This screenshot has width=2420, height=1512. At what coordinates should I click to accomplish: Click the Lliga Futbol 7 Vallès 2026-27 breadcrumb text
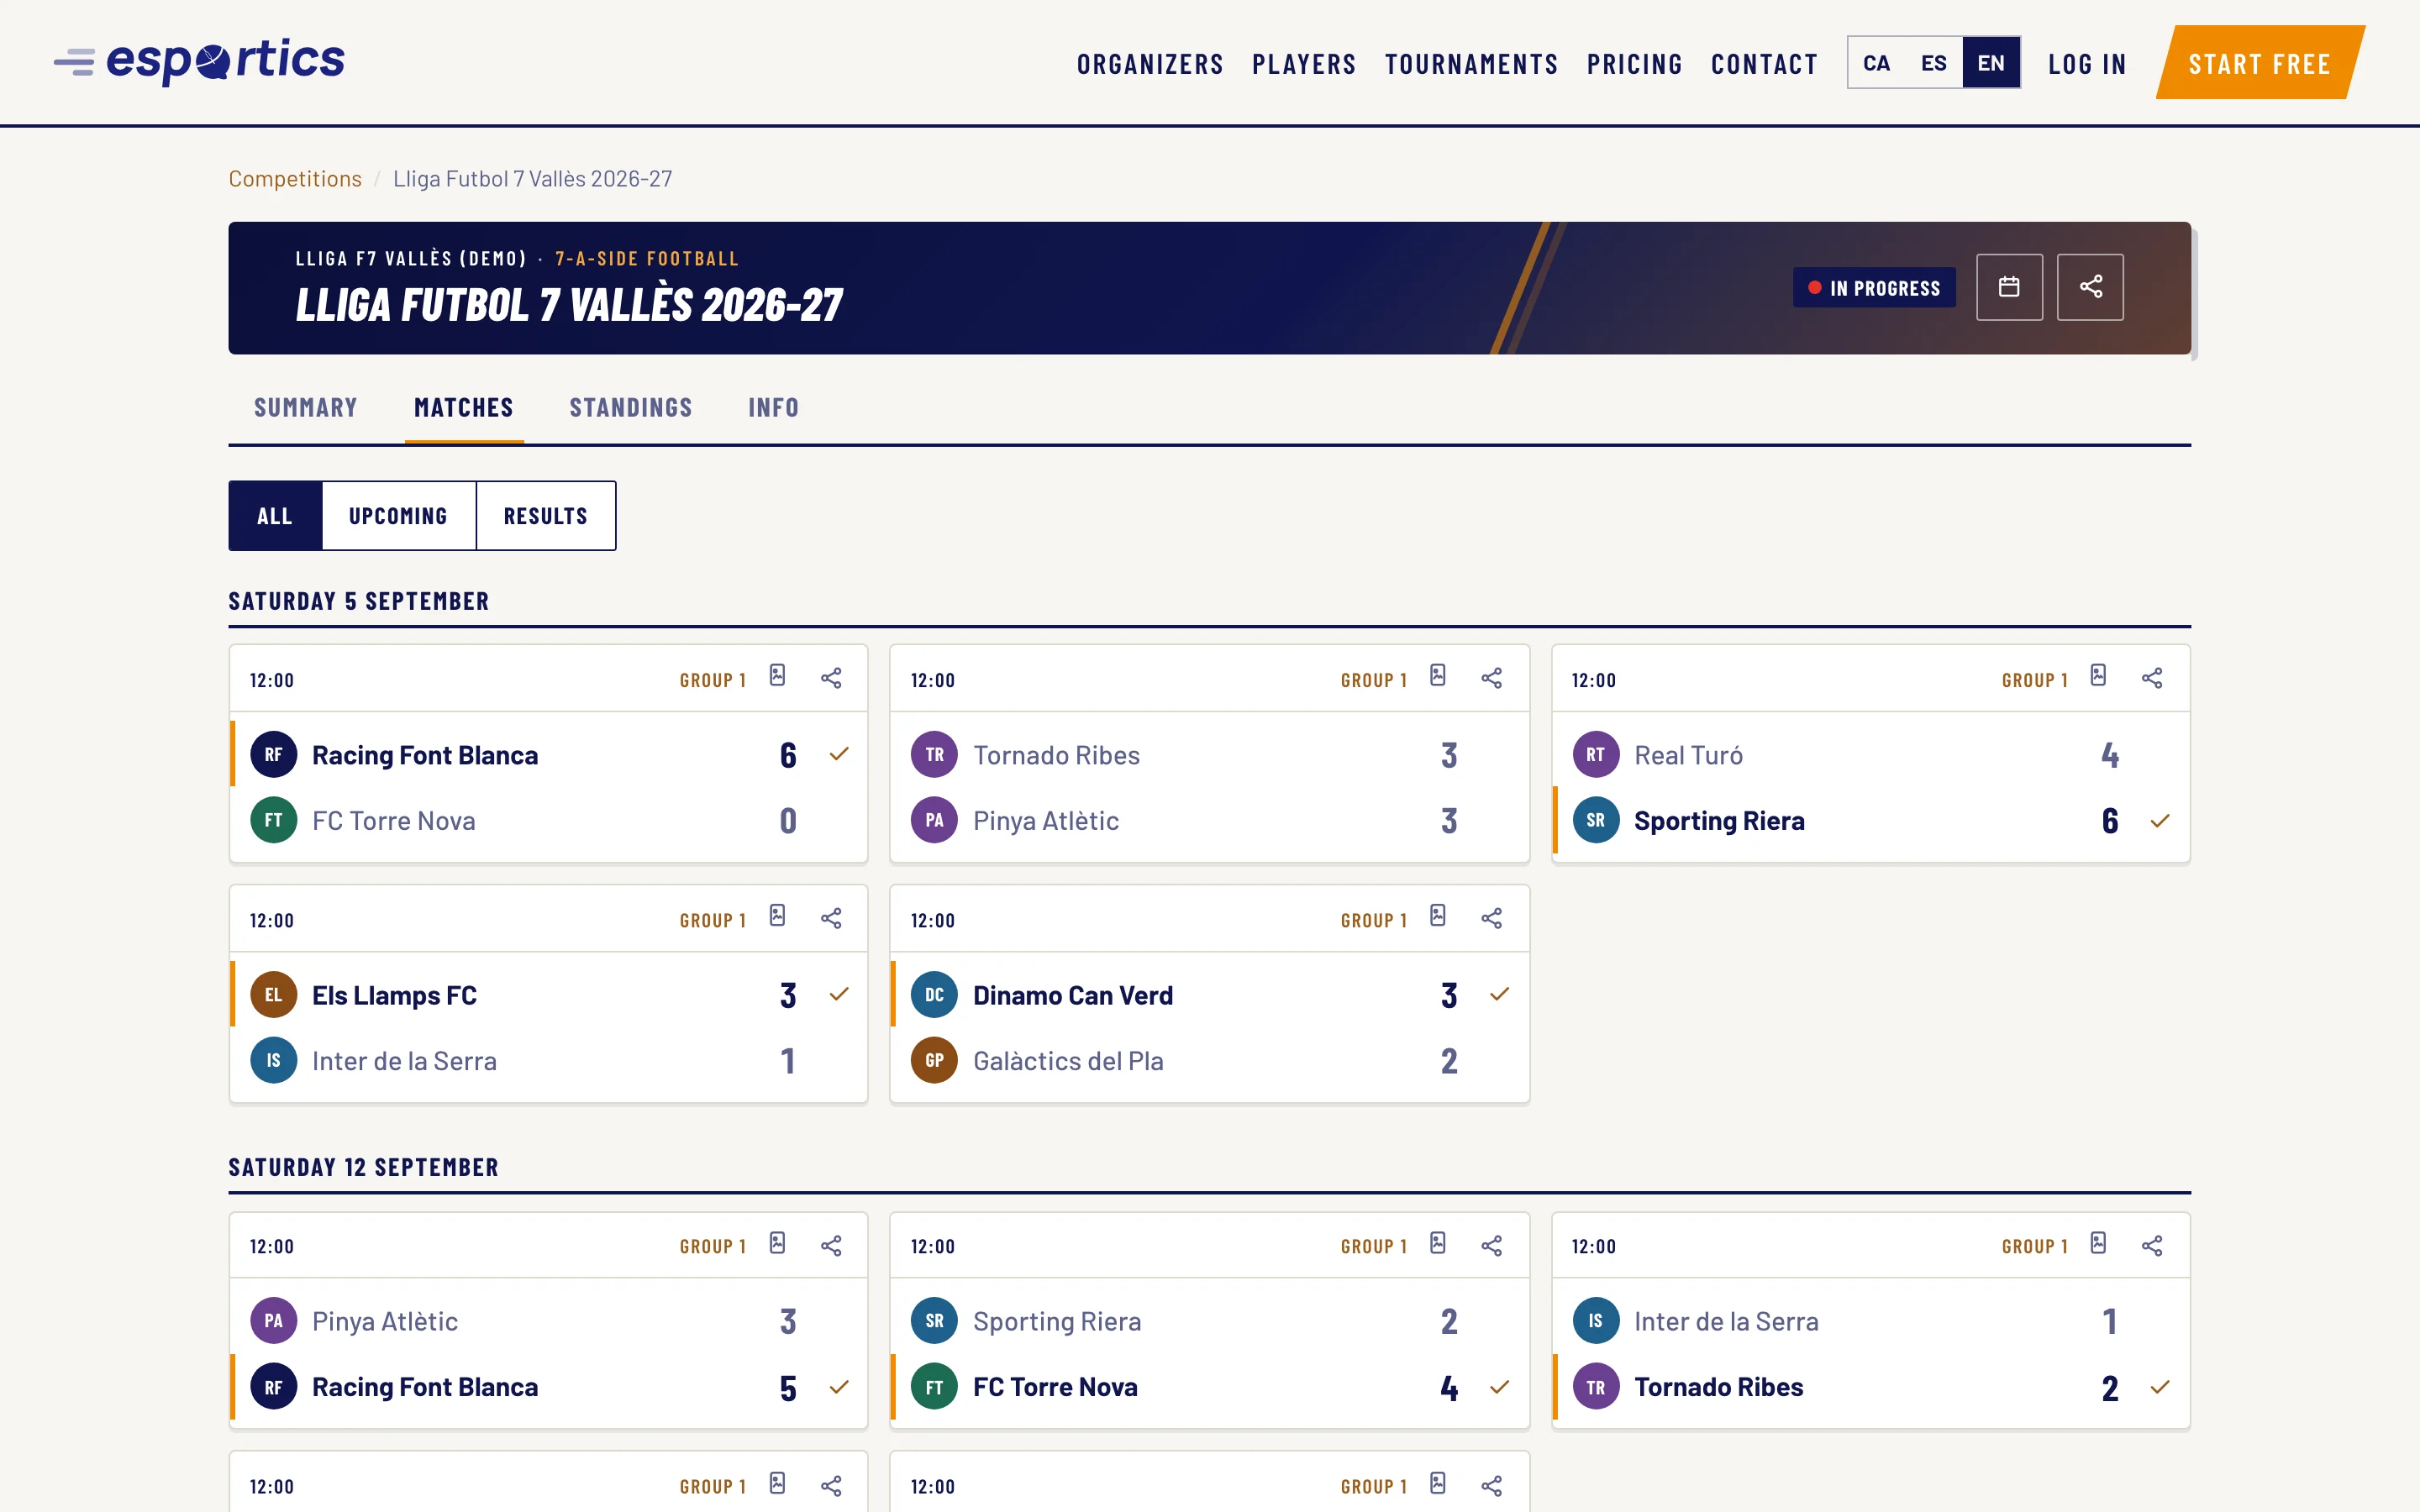533,178
